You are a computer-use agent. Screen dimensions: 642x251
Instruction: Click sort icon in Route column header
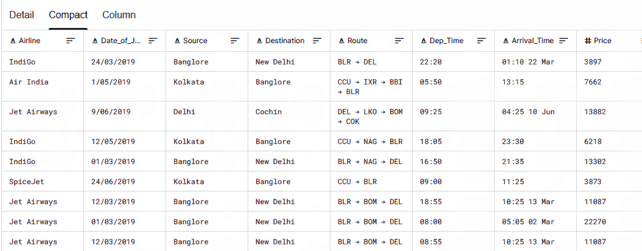point(399,41)
